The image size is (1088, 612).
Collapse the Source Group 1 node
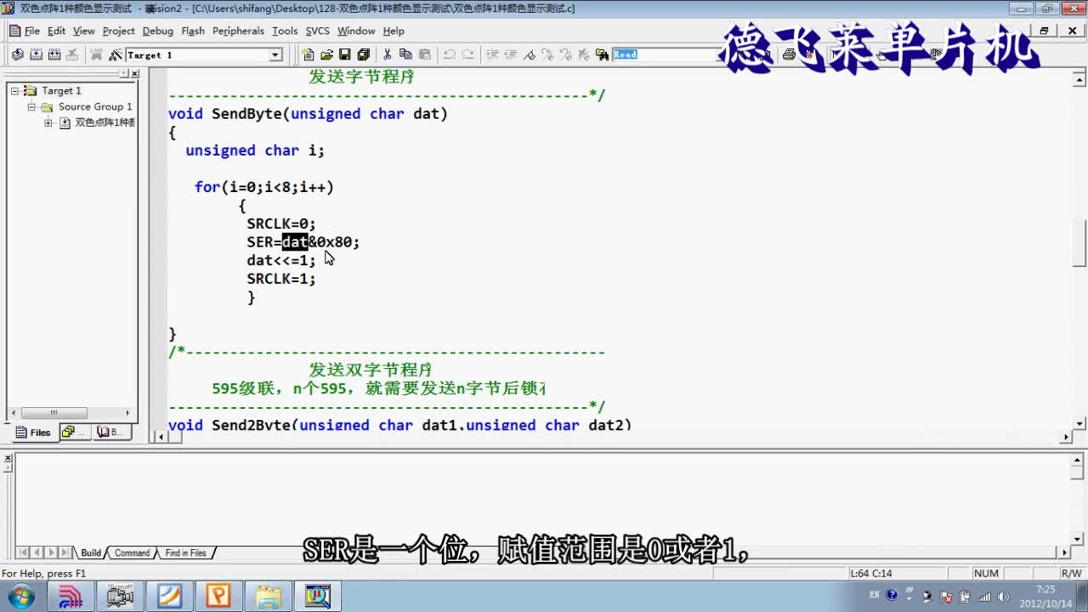(x=31, y=106)
